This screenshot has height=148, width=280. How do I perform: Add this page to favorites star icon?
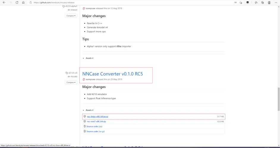pyautogui.click(x=241, y=2)
